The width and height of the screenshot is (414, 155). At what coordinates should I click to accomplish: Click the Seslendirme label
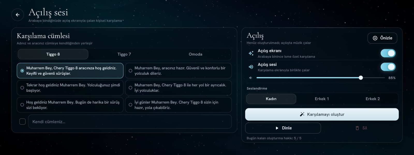[257, 88]
